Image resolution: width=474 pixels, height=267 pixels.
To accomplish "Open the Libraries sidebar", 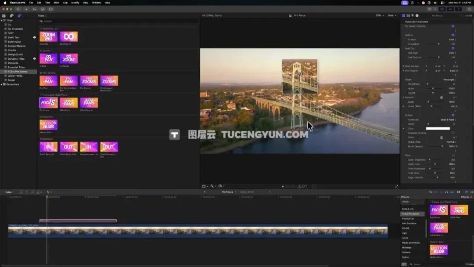I will [4, 15].
